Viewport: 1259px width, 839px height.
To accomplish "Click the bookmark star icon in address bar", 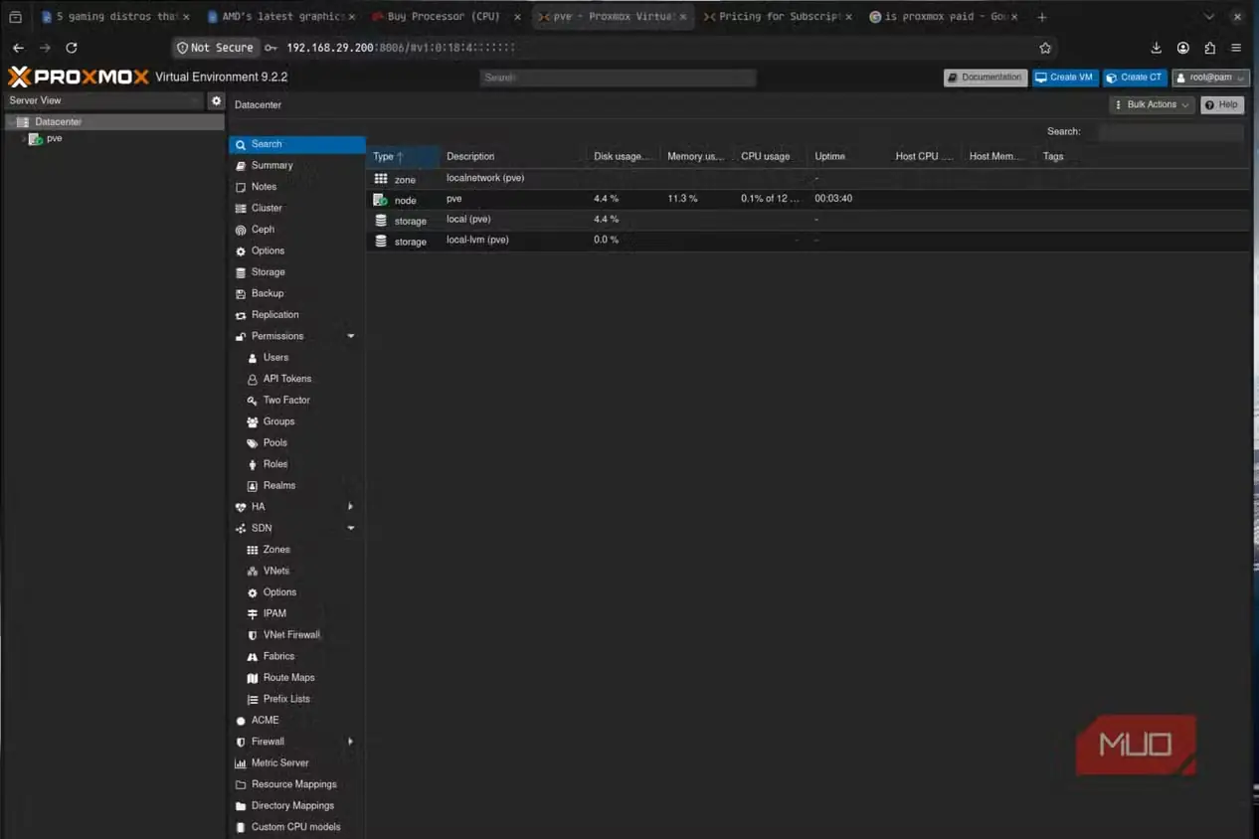I will tap(1045, 48).
